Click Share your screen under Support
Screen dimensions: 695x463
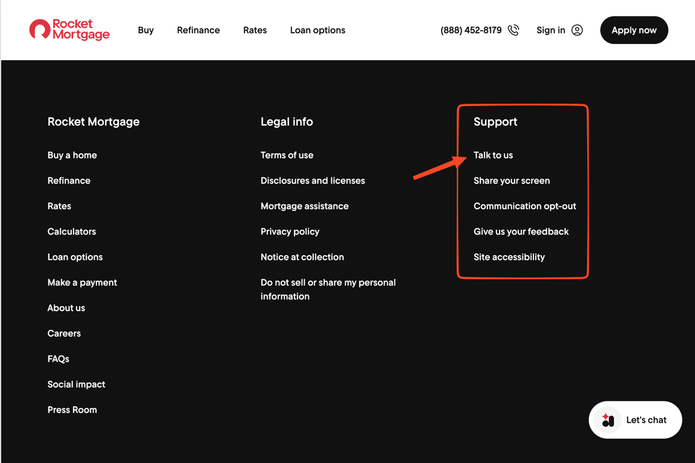coord(512,180)
